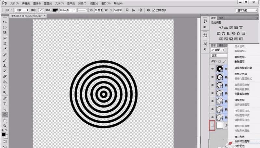Choose 合并可见图层 from the context menu
The image size is (260, 148).
(x=242, y=141)
